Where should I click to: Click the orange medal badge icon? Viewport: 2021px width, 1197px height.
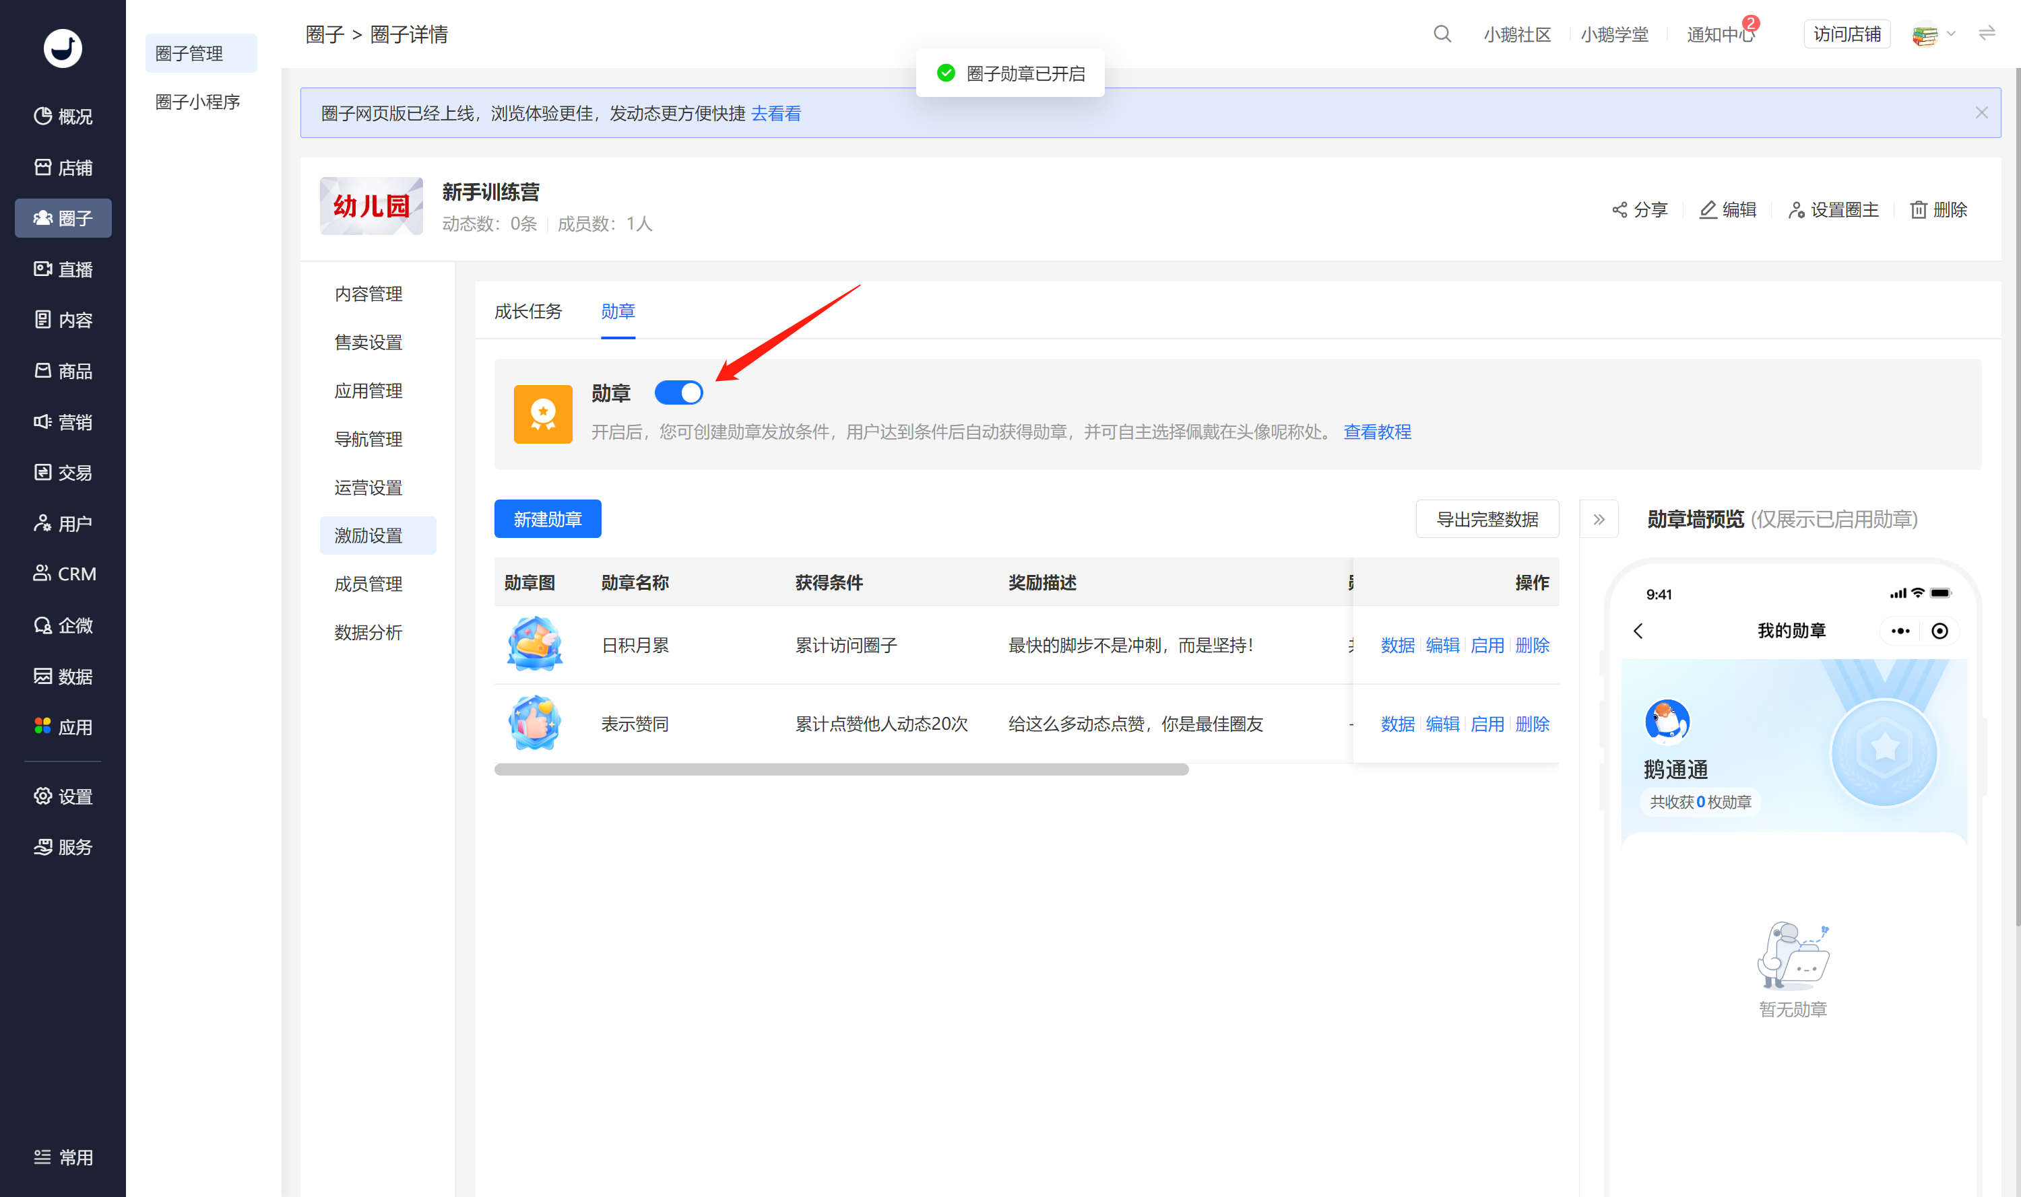[x=543, y=414]
